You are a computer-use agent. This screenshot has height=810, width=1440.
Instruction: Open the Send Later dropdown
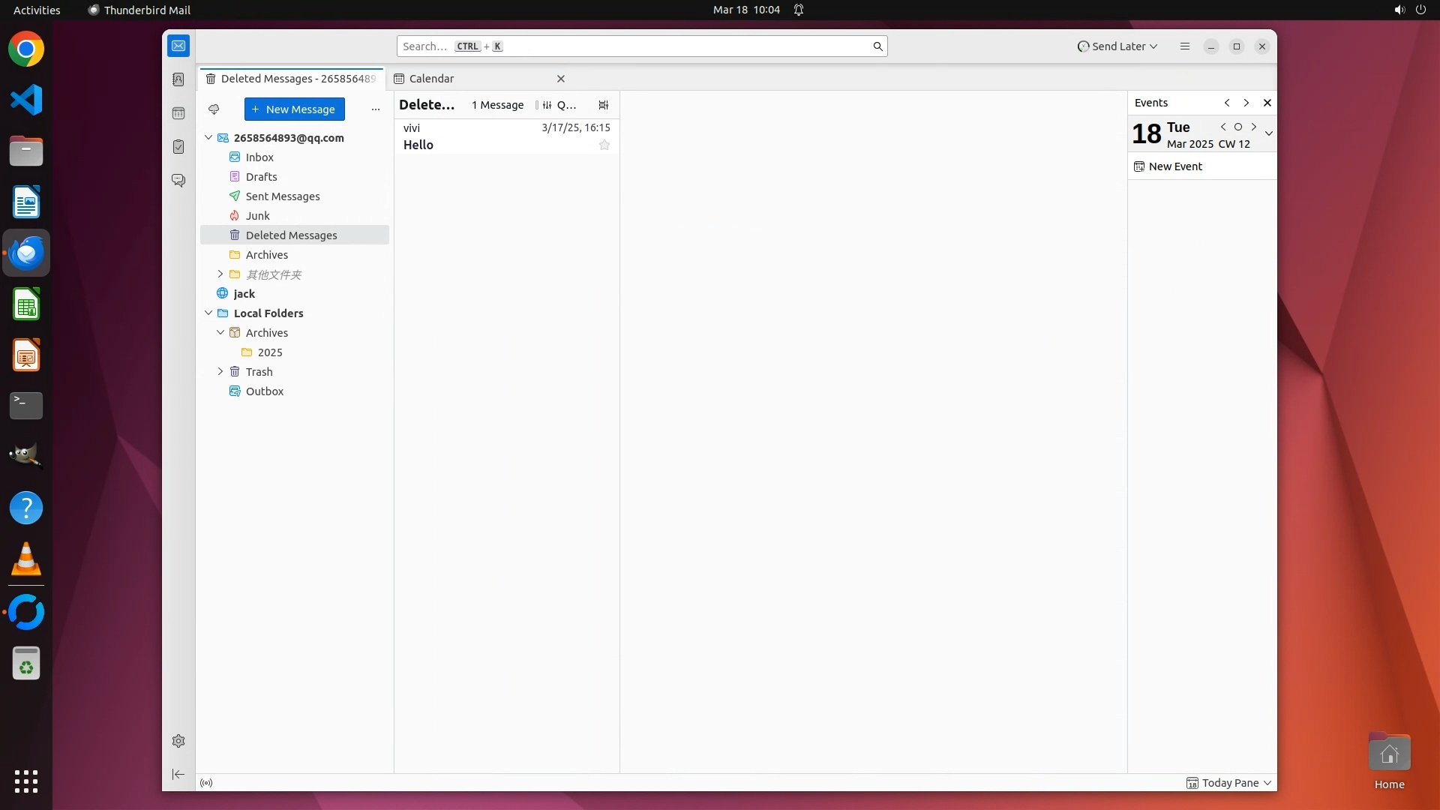click(x=1117, y=46)
